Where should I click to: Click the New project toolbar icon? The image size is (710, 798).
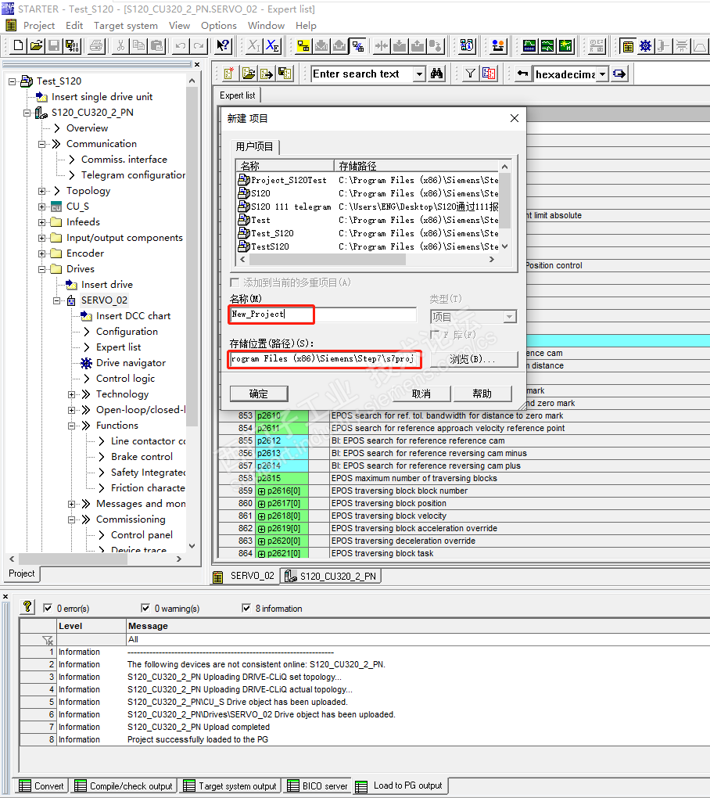point(18,46)
